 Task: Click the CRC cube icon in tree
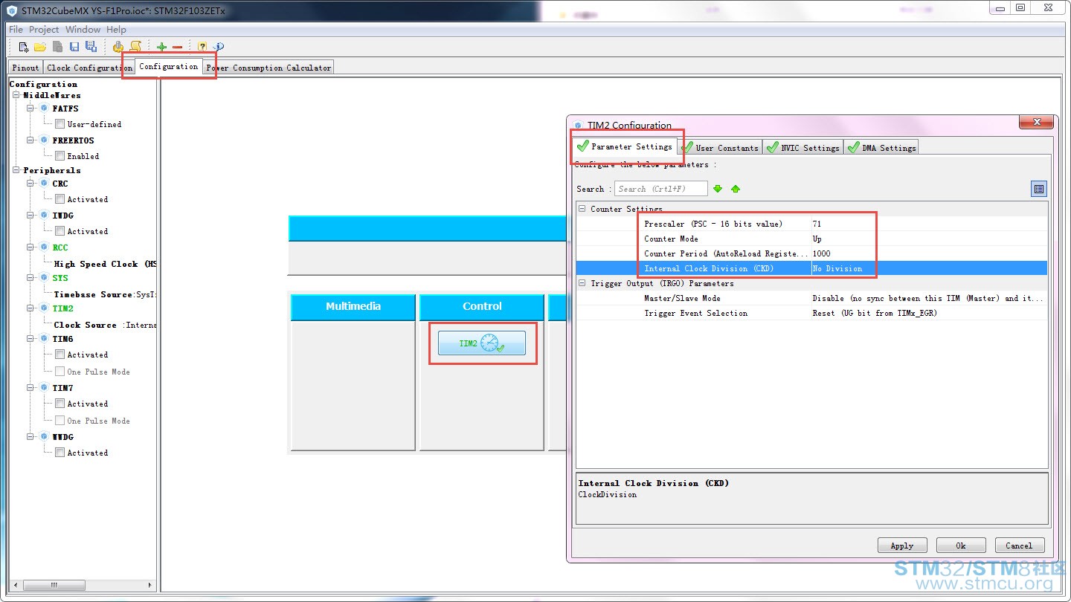coord(44,184)
